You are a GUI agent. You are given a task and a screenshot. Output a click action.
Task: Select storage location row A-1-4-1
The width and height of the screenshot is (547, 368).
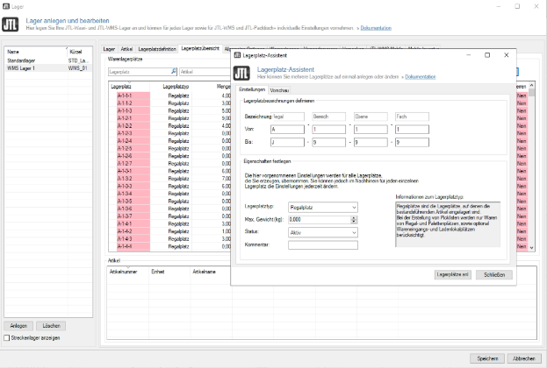[x=169, y=223]
